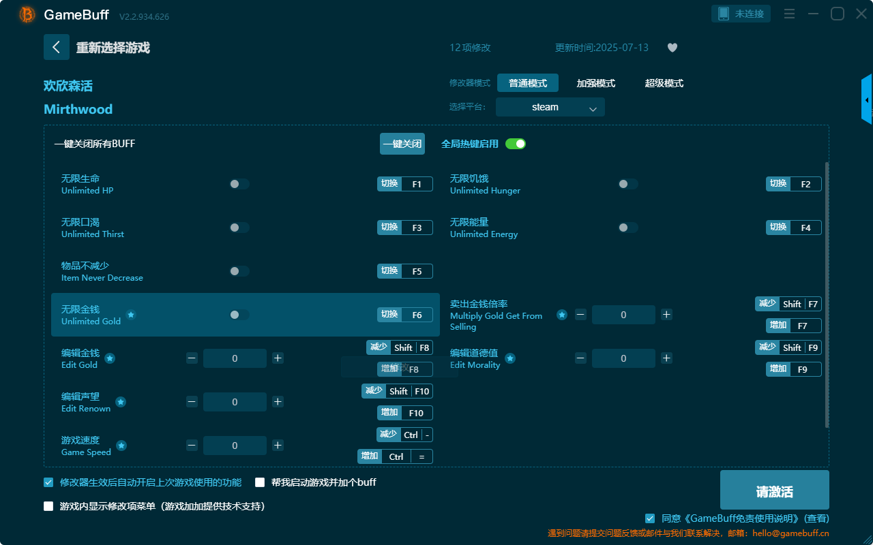Click the back arrow to reselect game

tap(57, 47)
